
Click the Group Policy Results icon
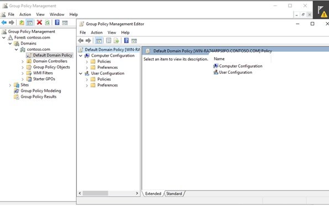click(x=17, y=97)
